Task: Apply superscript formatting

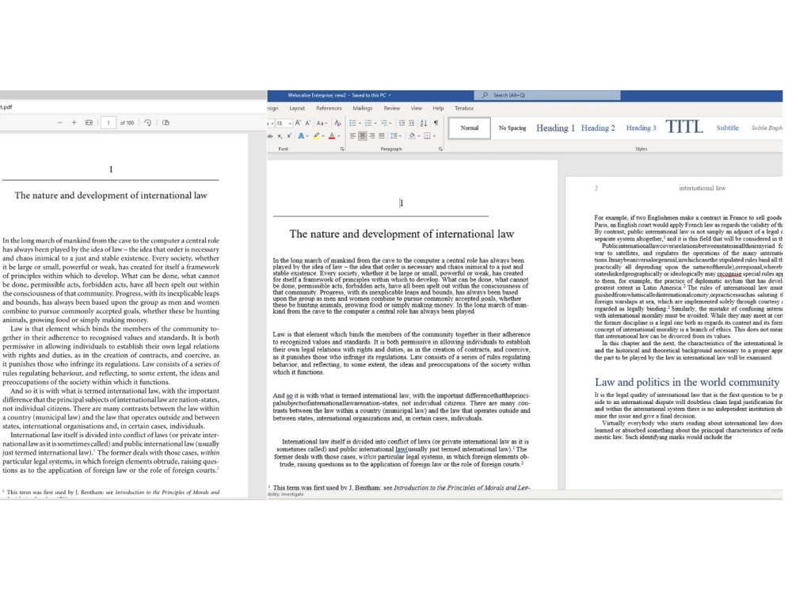Action: (289, 136)
